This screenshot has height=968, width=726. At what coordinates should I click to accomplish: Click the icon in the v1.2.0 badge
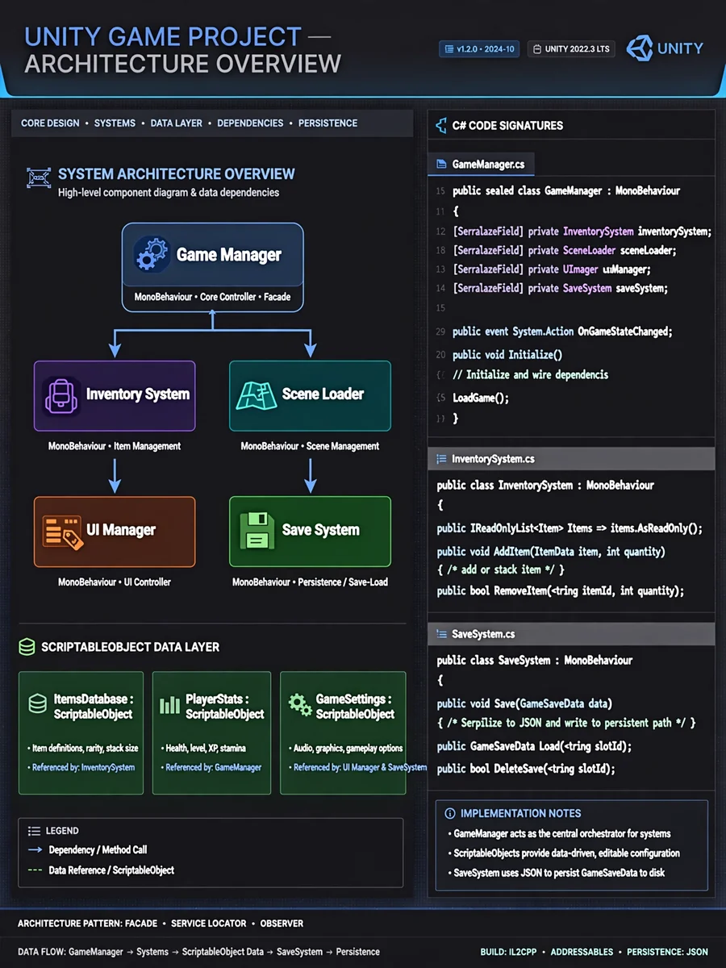[449, 49]
